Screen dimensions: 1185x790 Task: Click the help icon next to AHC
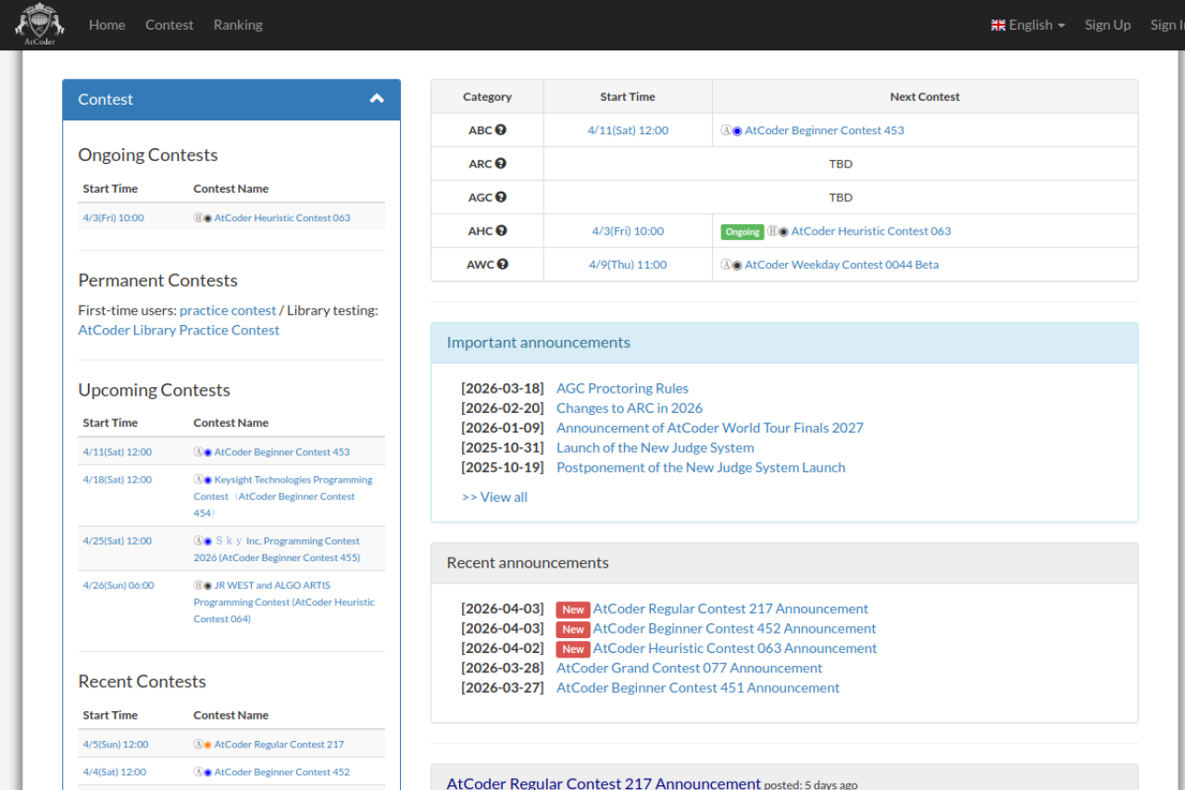click(x=502, y=231)
